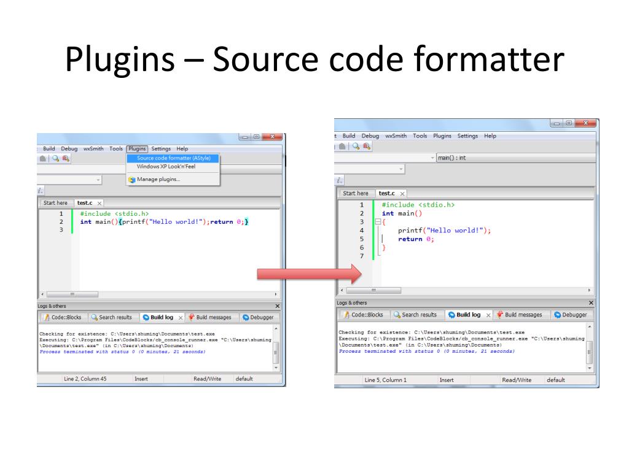Click the build icon in right window toolbar
This screenshot has height=471, width=629.
click(342, 146)
